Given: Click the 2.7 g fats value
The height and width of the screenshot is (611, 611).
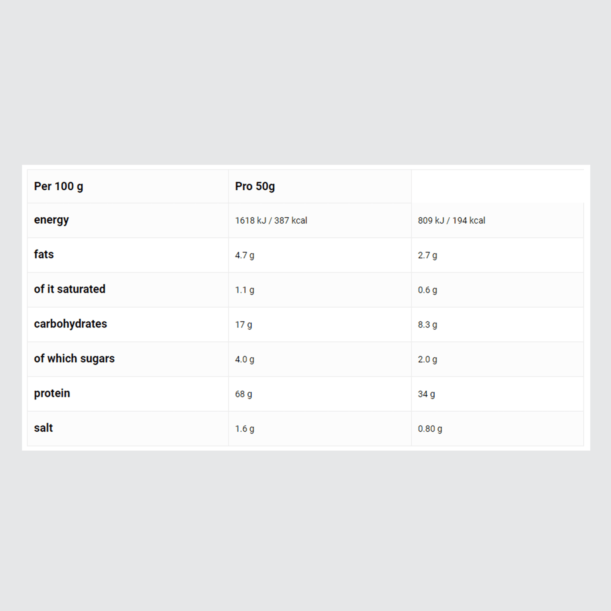Looking at the screenshot, I should coord(427,255).
